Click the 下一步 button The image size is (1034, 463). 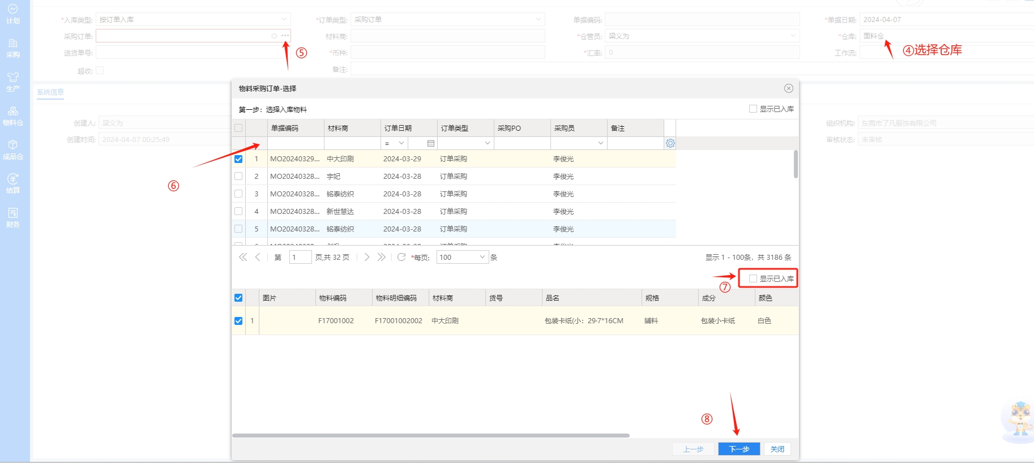tap(738, 449)
